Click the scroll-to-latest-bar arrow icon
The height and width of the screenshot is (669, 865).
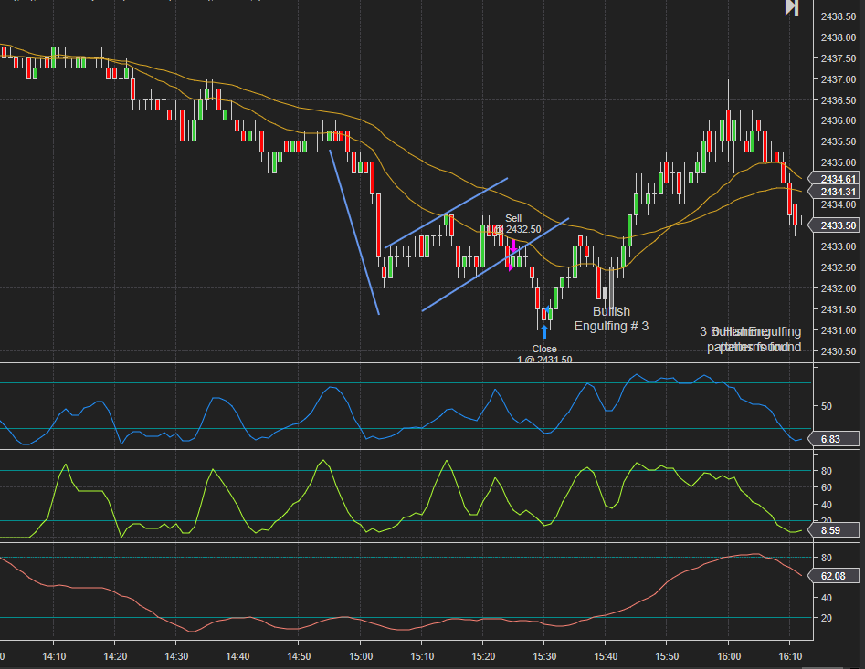point(792,8)
